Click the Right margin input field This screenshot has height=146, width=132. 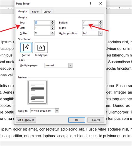tap(91, 28)
